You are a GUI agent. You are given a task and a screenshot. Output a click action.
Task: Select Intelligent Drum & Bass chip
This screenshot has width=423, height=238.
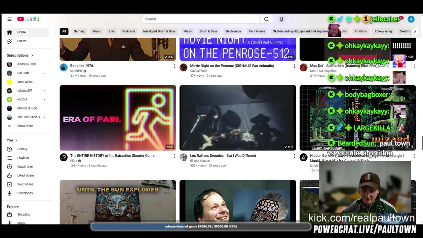point(159,31)
